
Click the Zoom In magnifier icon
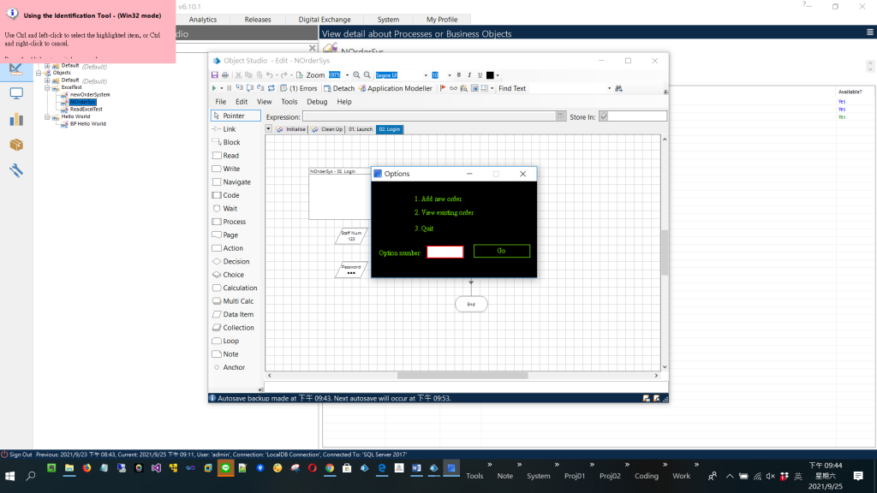(356, 75)
